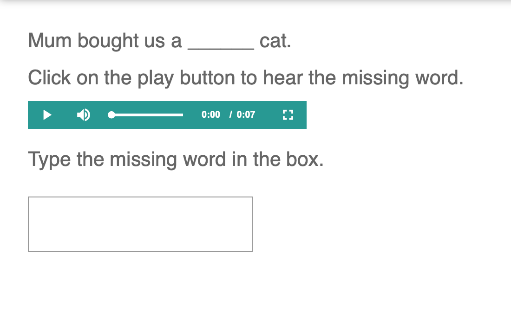Click the speaker icon on the audio player

tap(84, 115)
